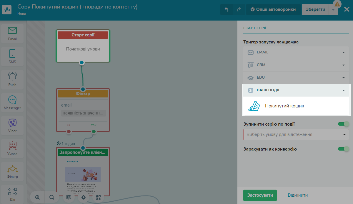This screenshot has height=204, width=353.
Task: Select the Дія (action) block
Action: pyautogui.click(x=12, y=192)
